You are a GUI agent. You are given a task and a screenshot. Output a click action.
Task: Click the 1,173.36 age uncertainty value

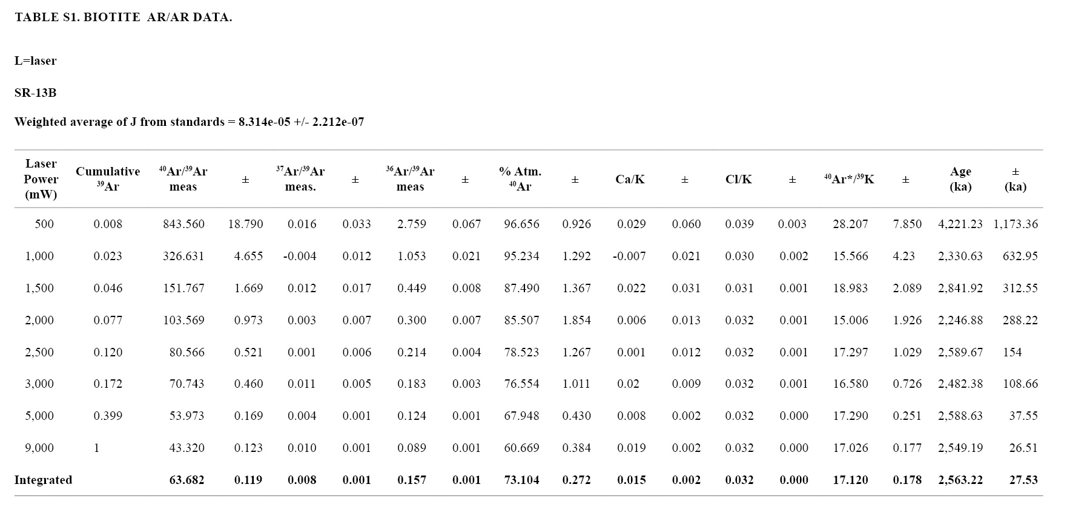[1016, 224]
